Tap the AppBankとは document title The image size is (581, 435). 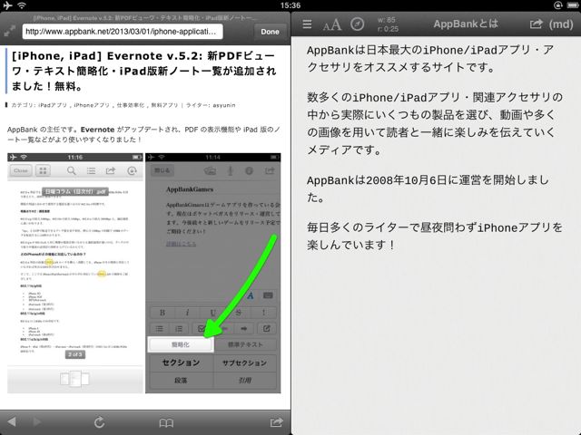[466, 24]
